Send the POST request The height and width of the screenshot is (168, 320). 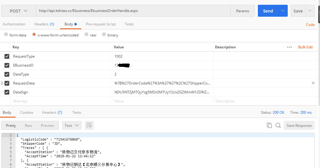[x=268, y=11]
